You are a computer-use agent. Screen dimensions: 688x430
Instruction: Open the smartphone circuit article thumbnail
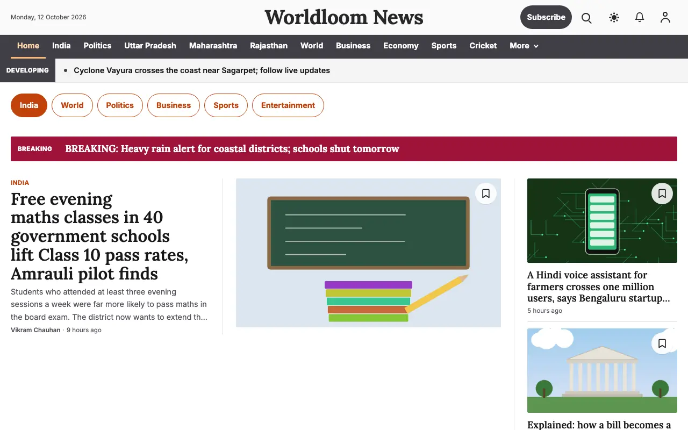click(x=602, y=220)
